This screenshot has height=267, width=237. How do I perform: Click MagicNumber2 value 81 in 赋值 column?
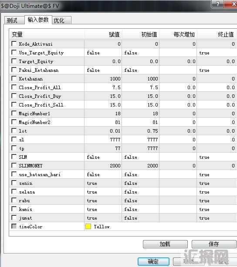click(x=118, y=122)
